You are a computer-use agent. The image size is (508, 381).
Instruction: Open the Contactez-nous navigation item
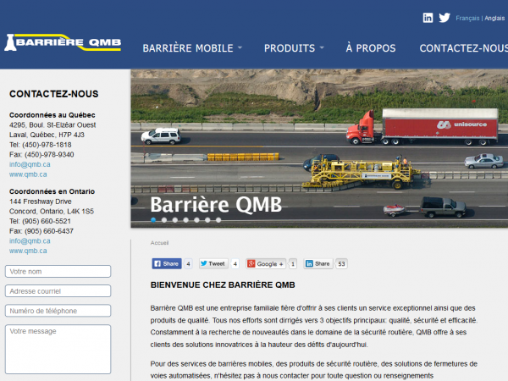[x=464, y=48]
